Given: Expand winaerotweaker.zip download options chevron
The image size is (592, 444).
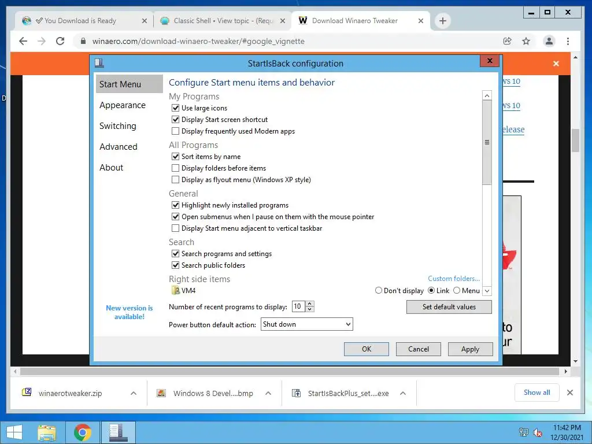Looking at the screenshot, I should [134, 393].
